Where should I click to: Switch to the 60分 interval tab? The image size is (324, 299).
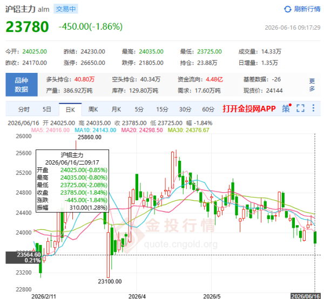[208, 109]
